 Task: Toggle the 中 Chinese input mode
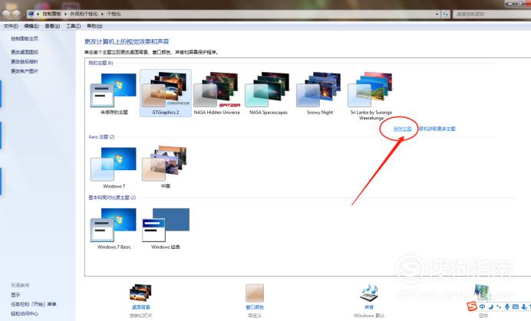pos(482,306)
